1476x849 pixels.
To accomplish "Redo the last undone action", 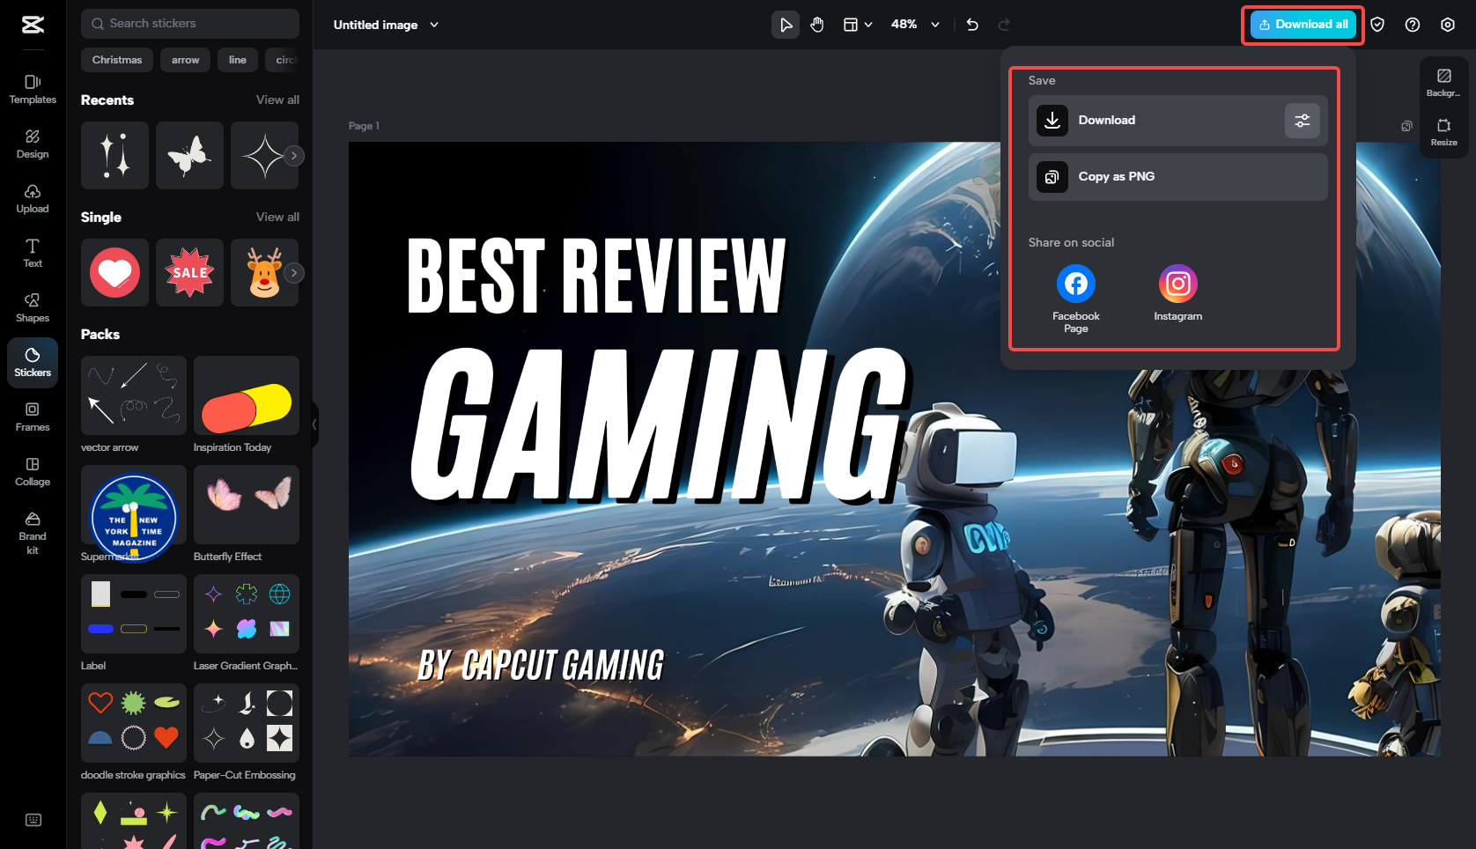I will (x=1004, y=25).
